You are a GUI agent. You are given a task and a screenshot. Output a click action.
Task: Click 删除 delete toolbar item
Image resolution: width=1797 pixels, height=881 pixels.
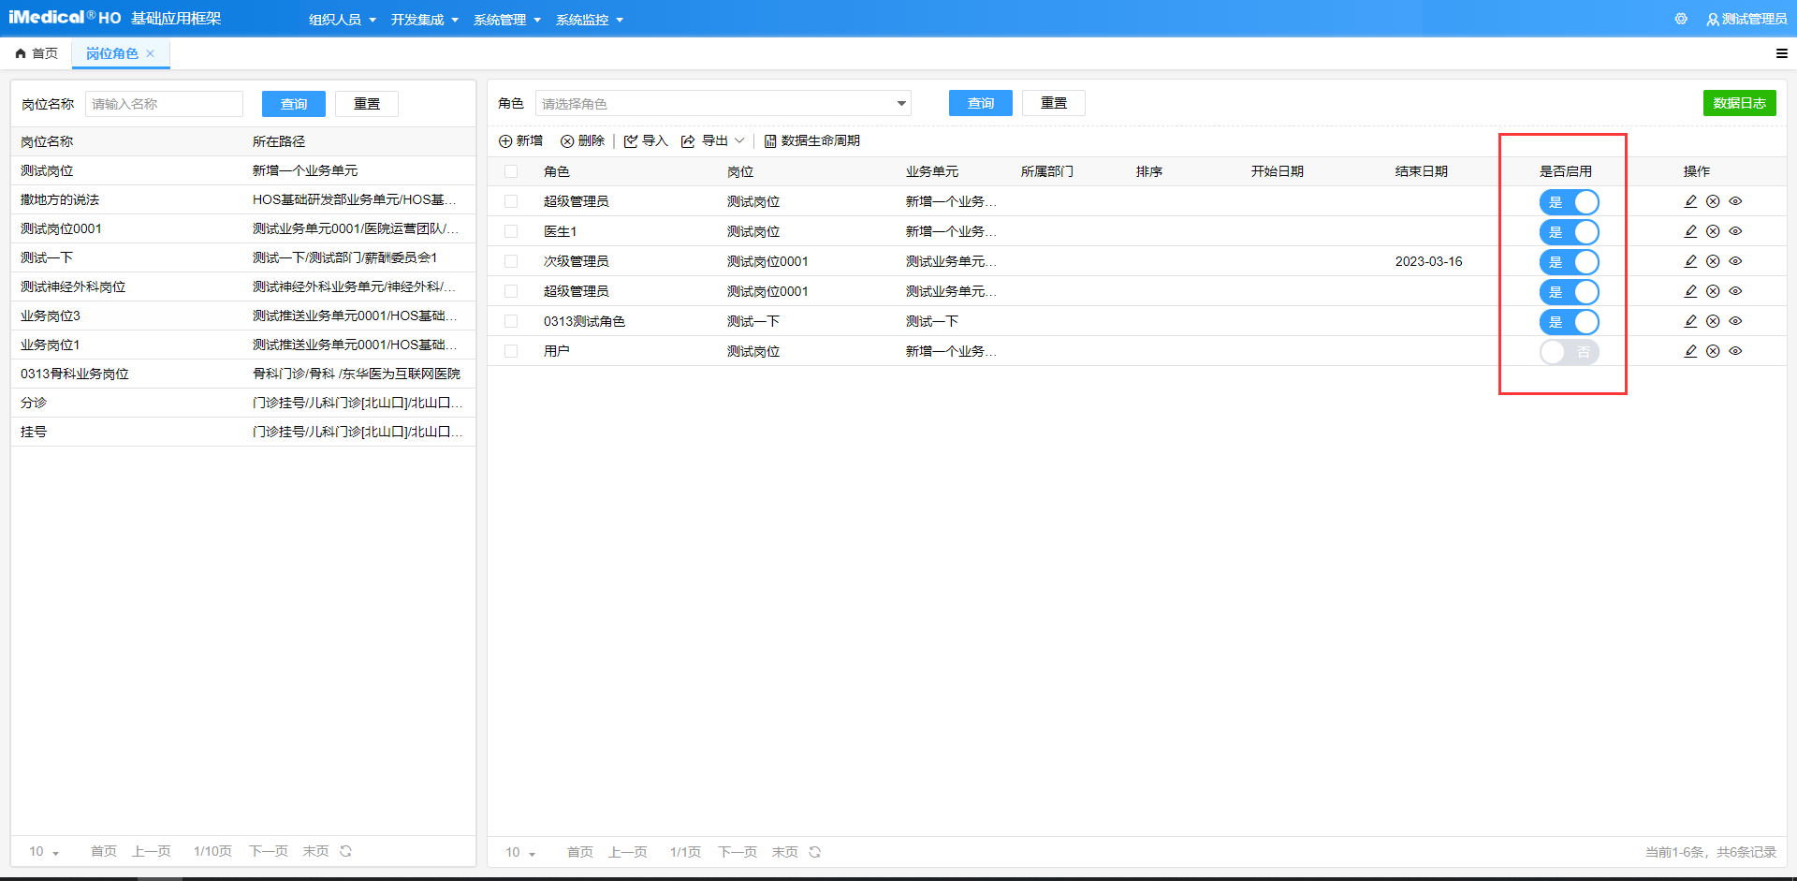[582, 140]
